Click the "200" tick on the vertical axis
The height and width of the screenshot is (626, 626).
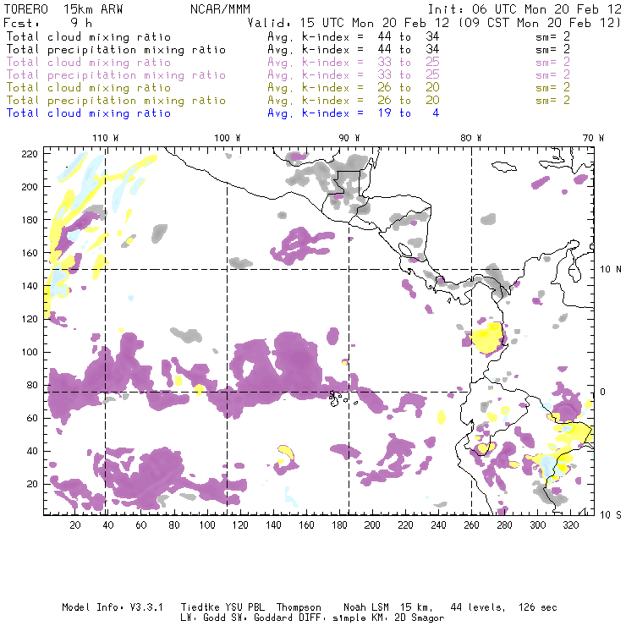click(x=30, y=187)
